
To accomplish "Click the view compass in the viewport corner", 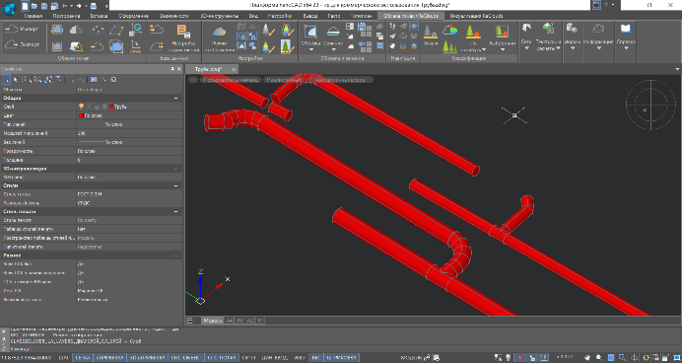I will 650,105.
